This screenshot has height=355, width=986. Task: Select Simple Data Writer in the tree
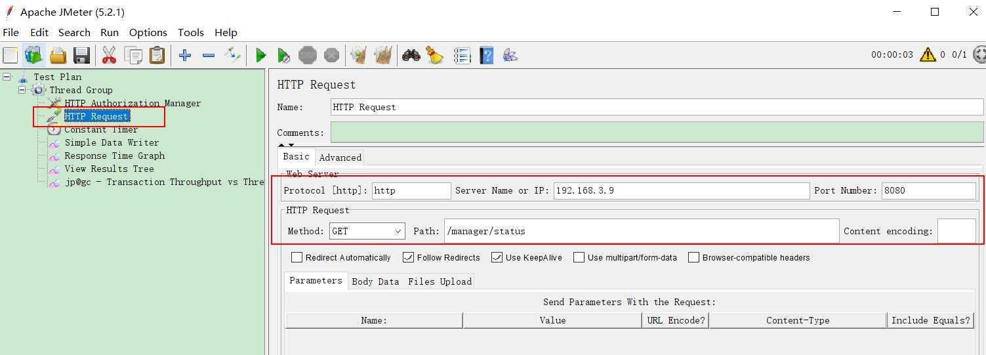pos(112,142)
